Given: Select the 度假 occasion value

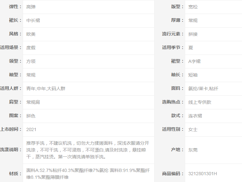Looking at the screenshot, I should point(31,48).
